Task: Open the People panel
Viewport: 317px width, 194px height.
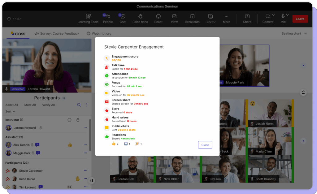Action: (x=108, y=19)
